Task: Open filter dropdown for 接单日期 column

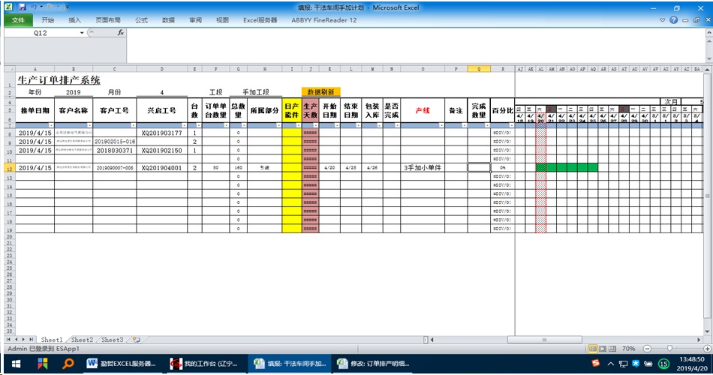Action: click(50, 125)
